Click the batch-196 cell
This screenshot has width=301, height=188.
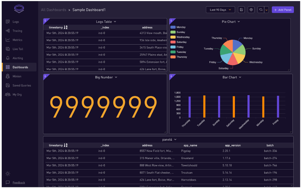(270, 173)
